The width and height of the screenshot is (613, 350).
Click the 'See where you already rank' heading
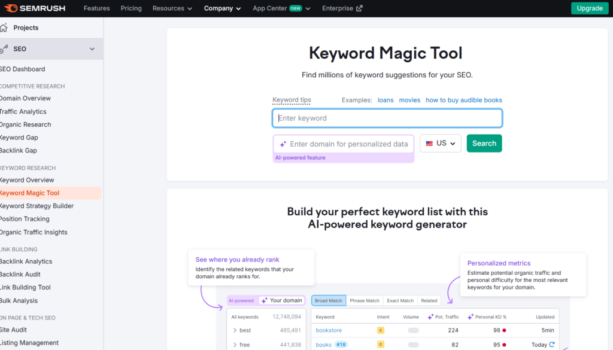point(237,260)
